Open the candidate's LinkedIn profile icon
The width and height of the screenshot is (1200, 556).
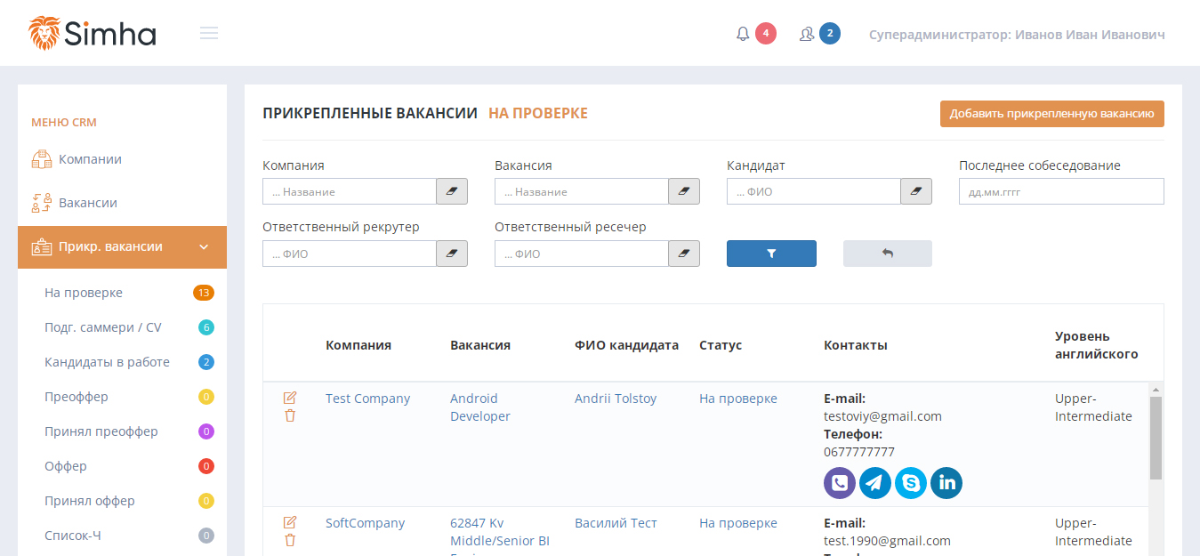point(946,482)
